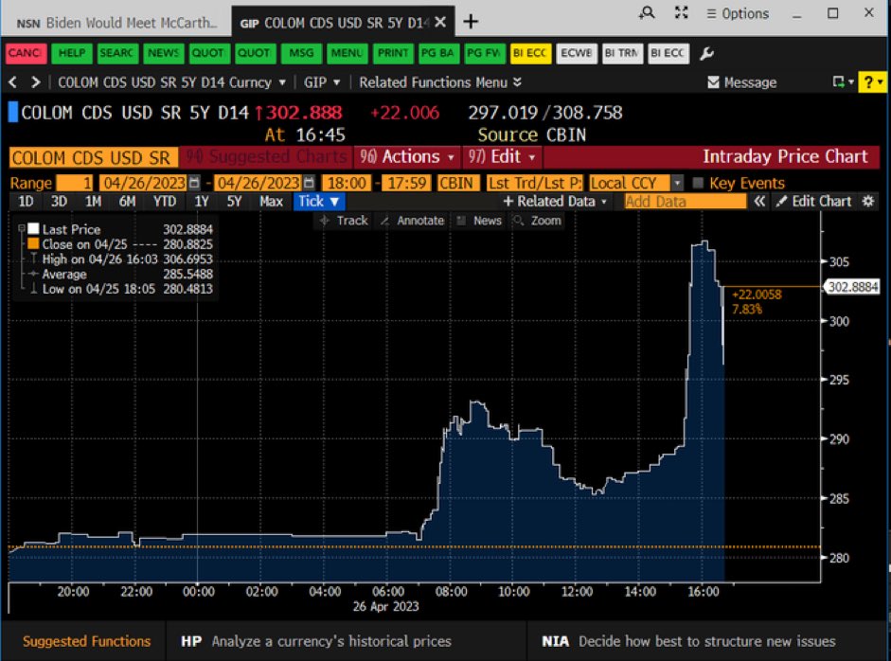891x661 pixels.
Task: Select the 1M range period
Action: (x=93, y=201)
